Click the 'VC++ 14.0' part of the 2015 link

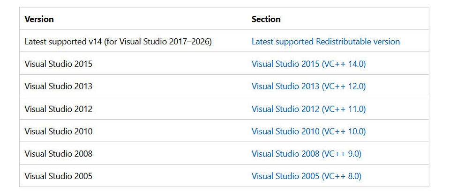(x=344, y=64)
